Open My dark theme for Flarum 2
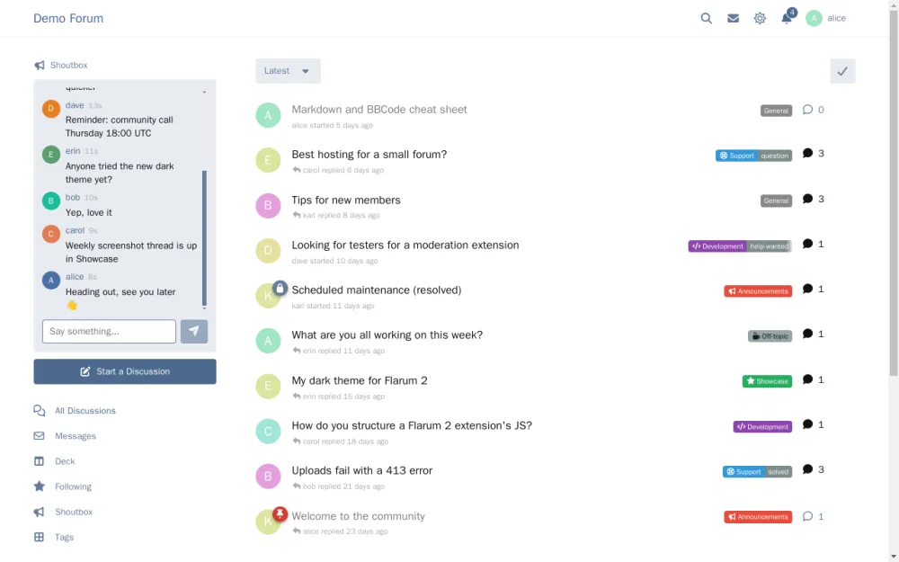Image resolution: width=899 pixels, height=562 pixels. (x=360, y=380)
